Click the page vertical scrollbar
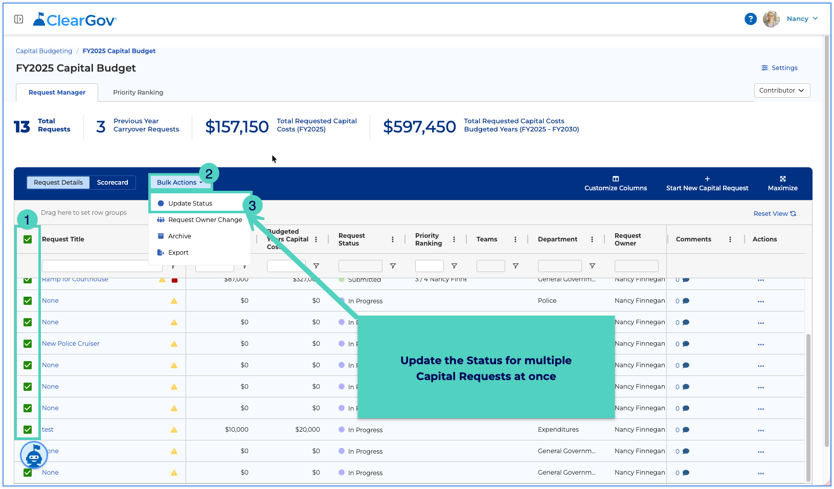The width and height of the screenshot is (834, 489). pos(827,240)
